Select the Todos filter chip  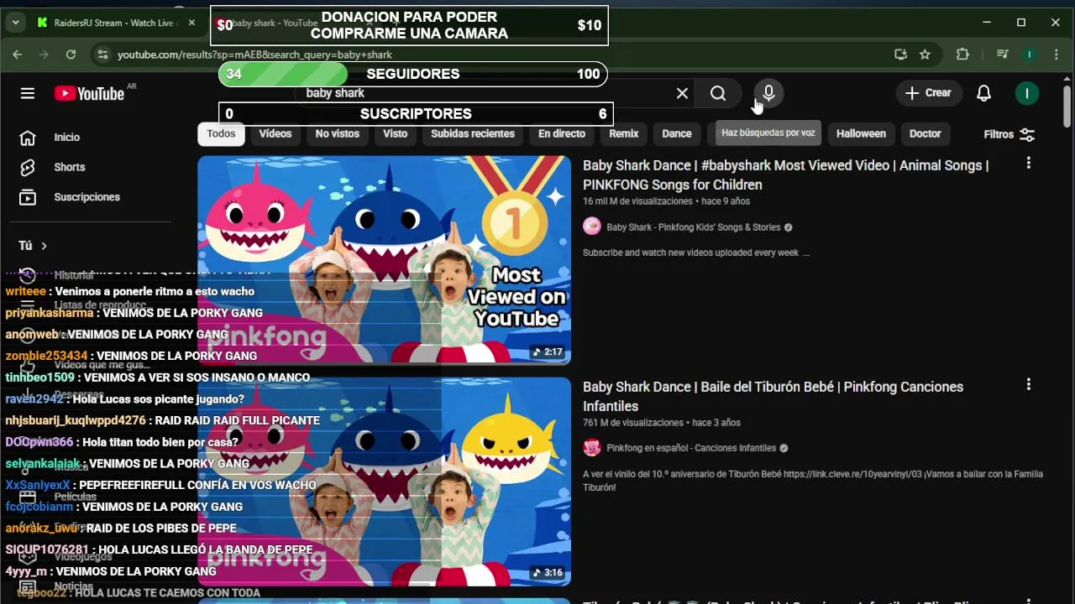[221, 133]
